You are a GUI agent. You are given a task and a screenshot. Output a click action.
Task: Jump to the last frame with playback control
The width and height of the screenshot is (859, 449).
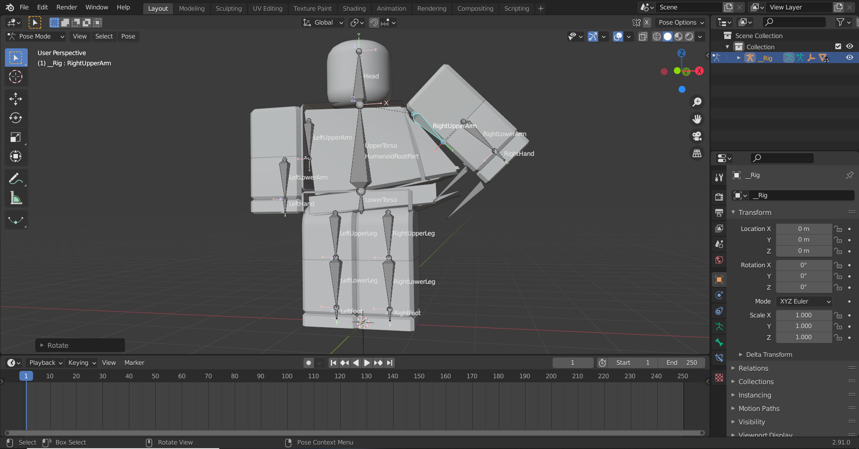click(389, 363)
